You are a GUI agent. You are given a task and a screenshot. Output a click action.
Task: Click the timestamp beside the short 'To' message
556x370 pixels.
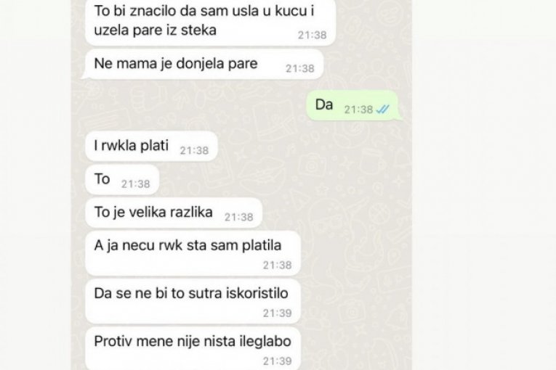click(x=136, y=184)
